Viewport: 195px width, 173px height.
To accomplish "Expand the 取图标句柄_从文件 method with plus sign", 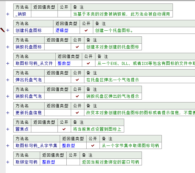I will point(8,63).
